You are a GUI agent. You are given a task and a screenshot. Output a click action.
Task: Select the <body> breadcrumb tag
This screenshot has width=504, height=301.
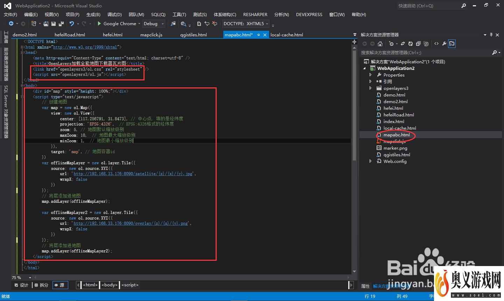(110, 285)
